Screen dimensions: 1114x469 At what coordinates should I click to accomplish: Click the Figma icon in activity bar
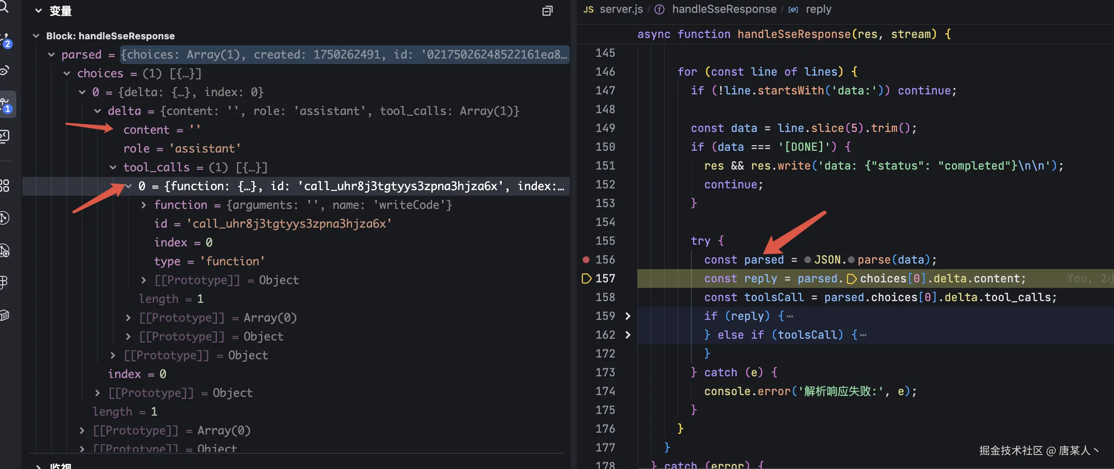[x=4, y=282]
